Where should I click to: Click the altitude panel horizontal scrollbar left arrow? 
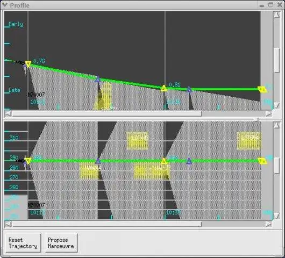click(8, 224)
